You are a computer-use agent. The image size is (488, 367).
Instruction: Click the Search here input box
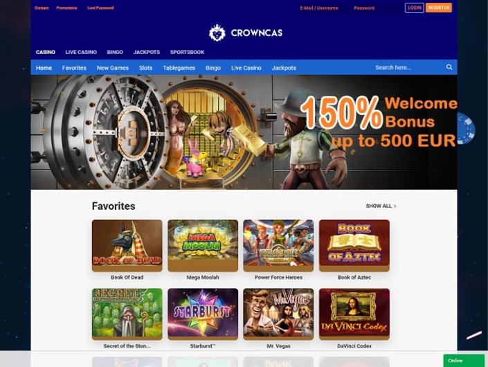tap(408, 67)
